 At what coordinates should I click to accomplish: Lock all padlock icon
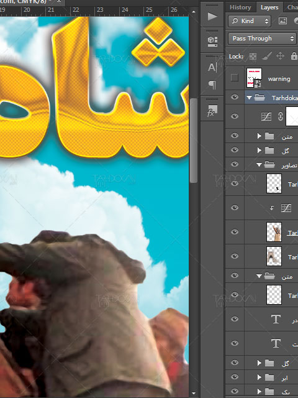point(294,56)
